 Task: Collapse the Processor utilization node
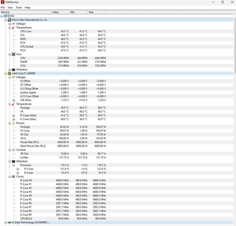[x=14, y=165]
